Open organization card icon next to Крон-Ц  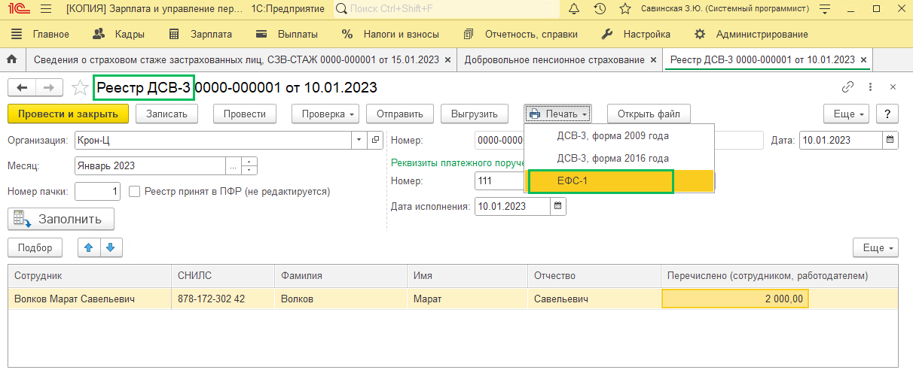coord(376,140)
